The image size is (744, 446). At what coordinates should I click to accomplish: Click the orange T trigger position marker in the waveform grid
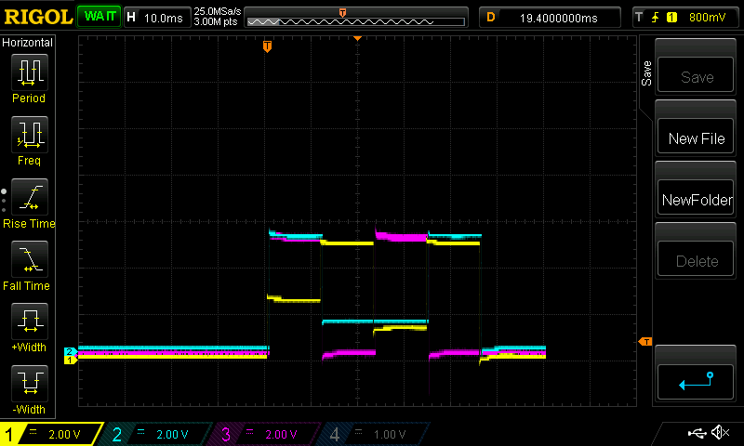[x=267, y=46]
